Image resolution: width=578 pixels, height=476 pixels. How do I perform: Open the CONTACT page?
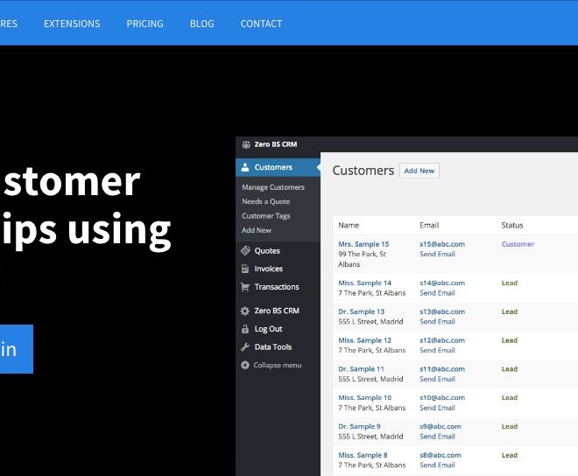click(261, 24)
